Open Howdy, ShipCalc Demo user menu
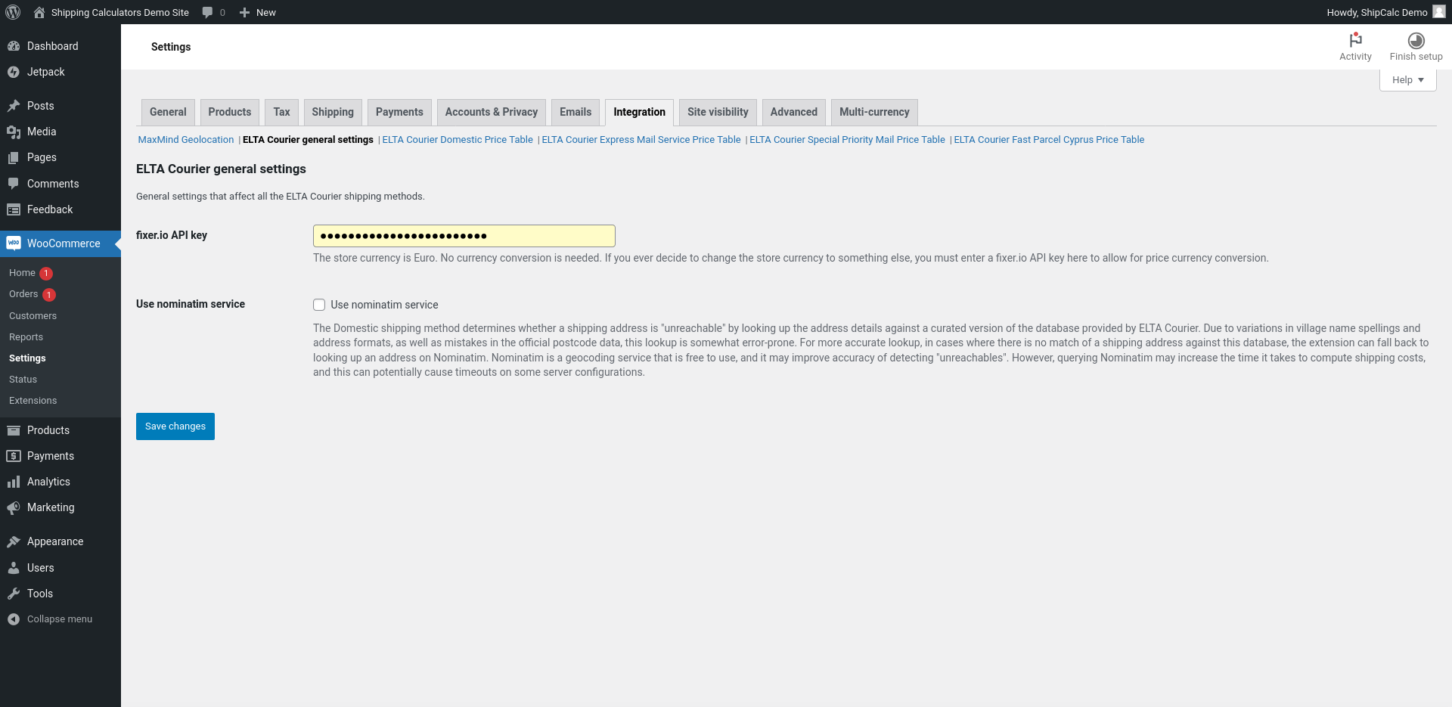This screenshot has height=707, width=1452. pyautogui.click(x=1385, y=12)
